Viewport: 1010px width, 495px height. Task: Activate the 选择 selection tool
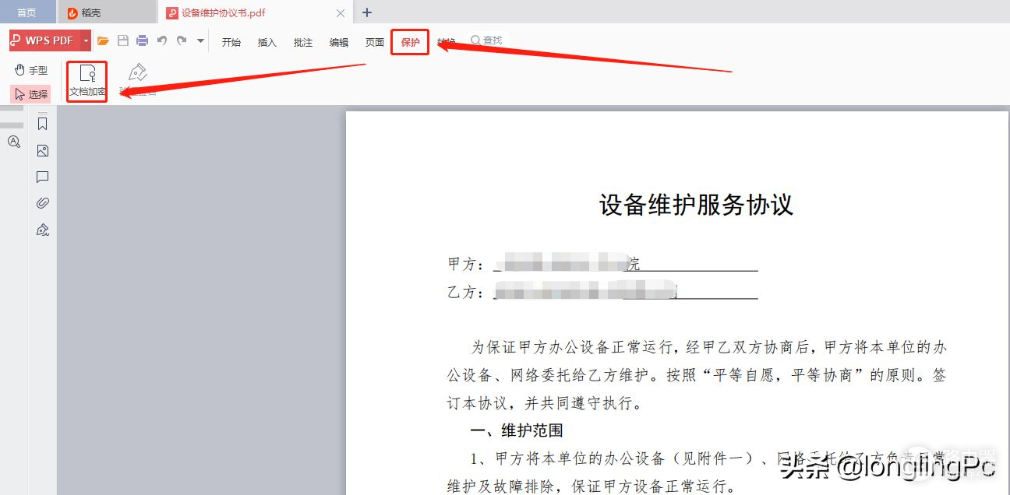coord(30,94)
